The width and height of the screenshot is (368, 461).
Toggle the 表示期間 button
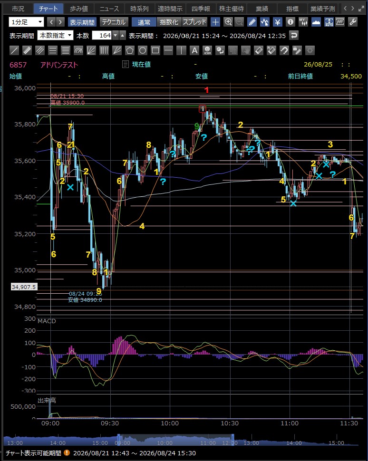(x=82, y=22)
